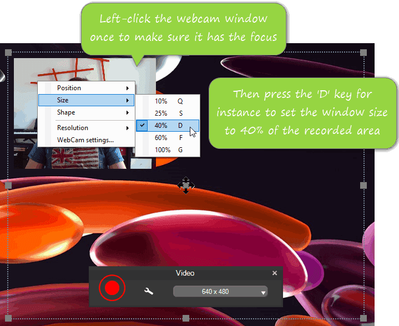Open the 640 x 480 resolution dropdown
399x326 pixels.
point(220,292)
